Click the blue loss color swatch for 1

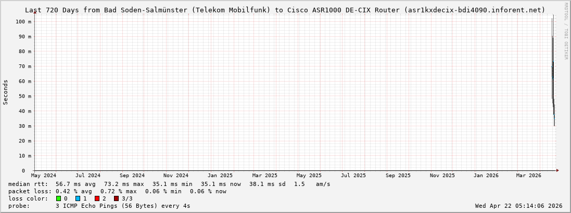78,198
